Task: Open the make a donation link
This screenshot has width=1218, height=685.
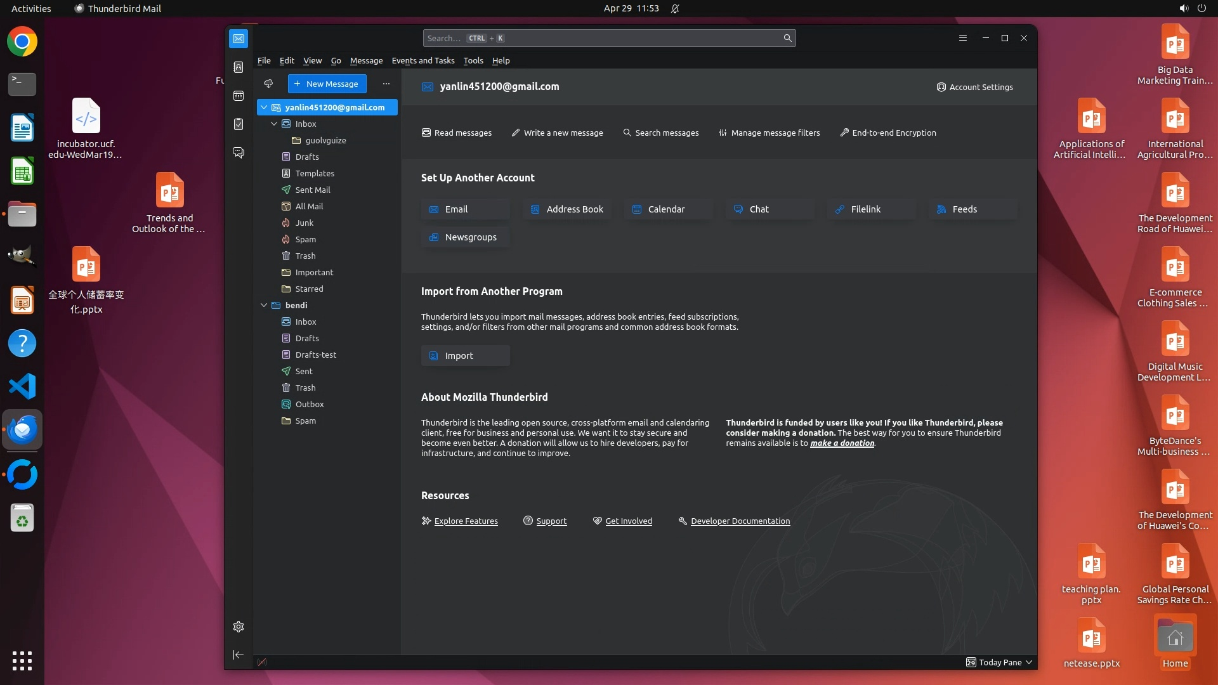Action: pyautogui.click(x=842, y=443)
